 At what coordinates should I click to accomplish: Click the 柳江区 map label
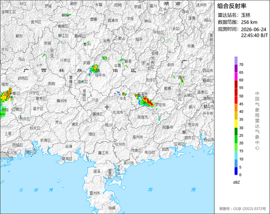63,36
